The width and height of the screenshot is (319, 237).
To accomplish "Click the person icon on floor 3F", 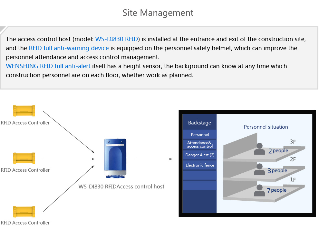I will pyautogui.click(x=259, y=149).
